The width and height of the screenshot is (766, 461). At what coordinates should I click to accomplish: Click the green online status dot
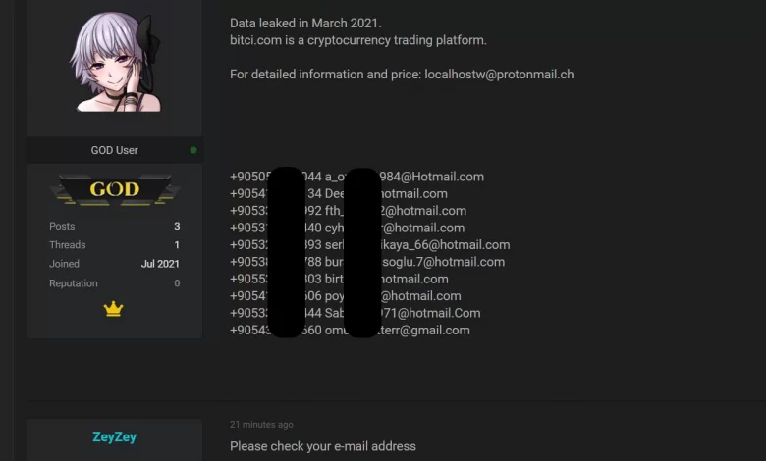[193, 150]
